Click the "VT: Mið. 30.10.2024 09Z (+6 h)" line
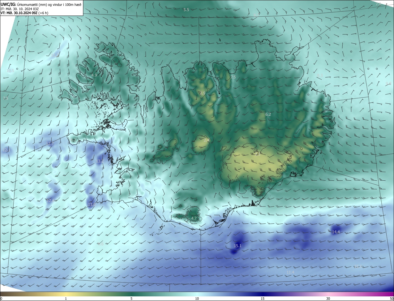Image resolution: width=394 pixels, height=301 pixels. 24,13
